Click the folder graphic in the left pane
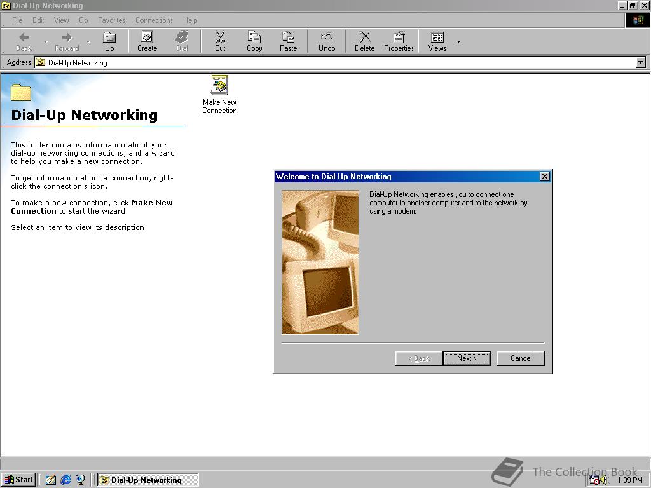The height and width of the screenshot is (488, 651). point(21,92)
